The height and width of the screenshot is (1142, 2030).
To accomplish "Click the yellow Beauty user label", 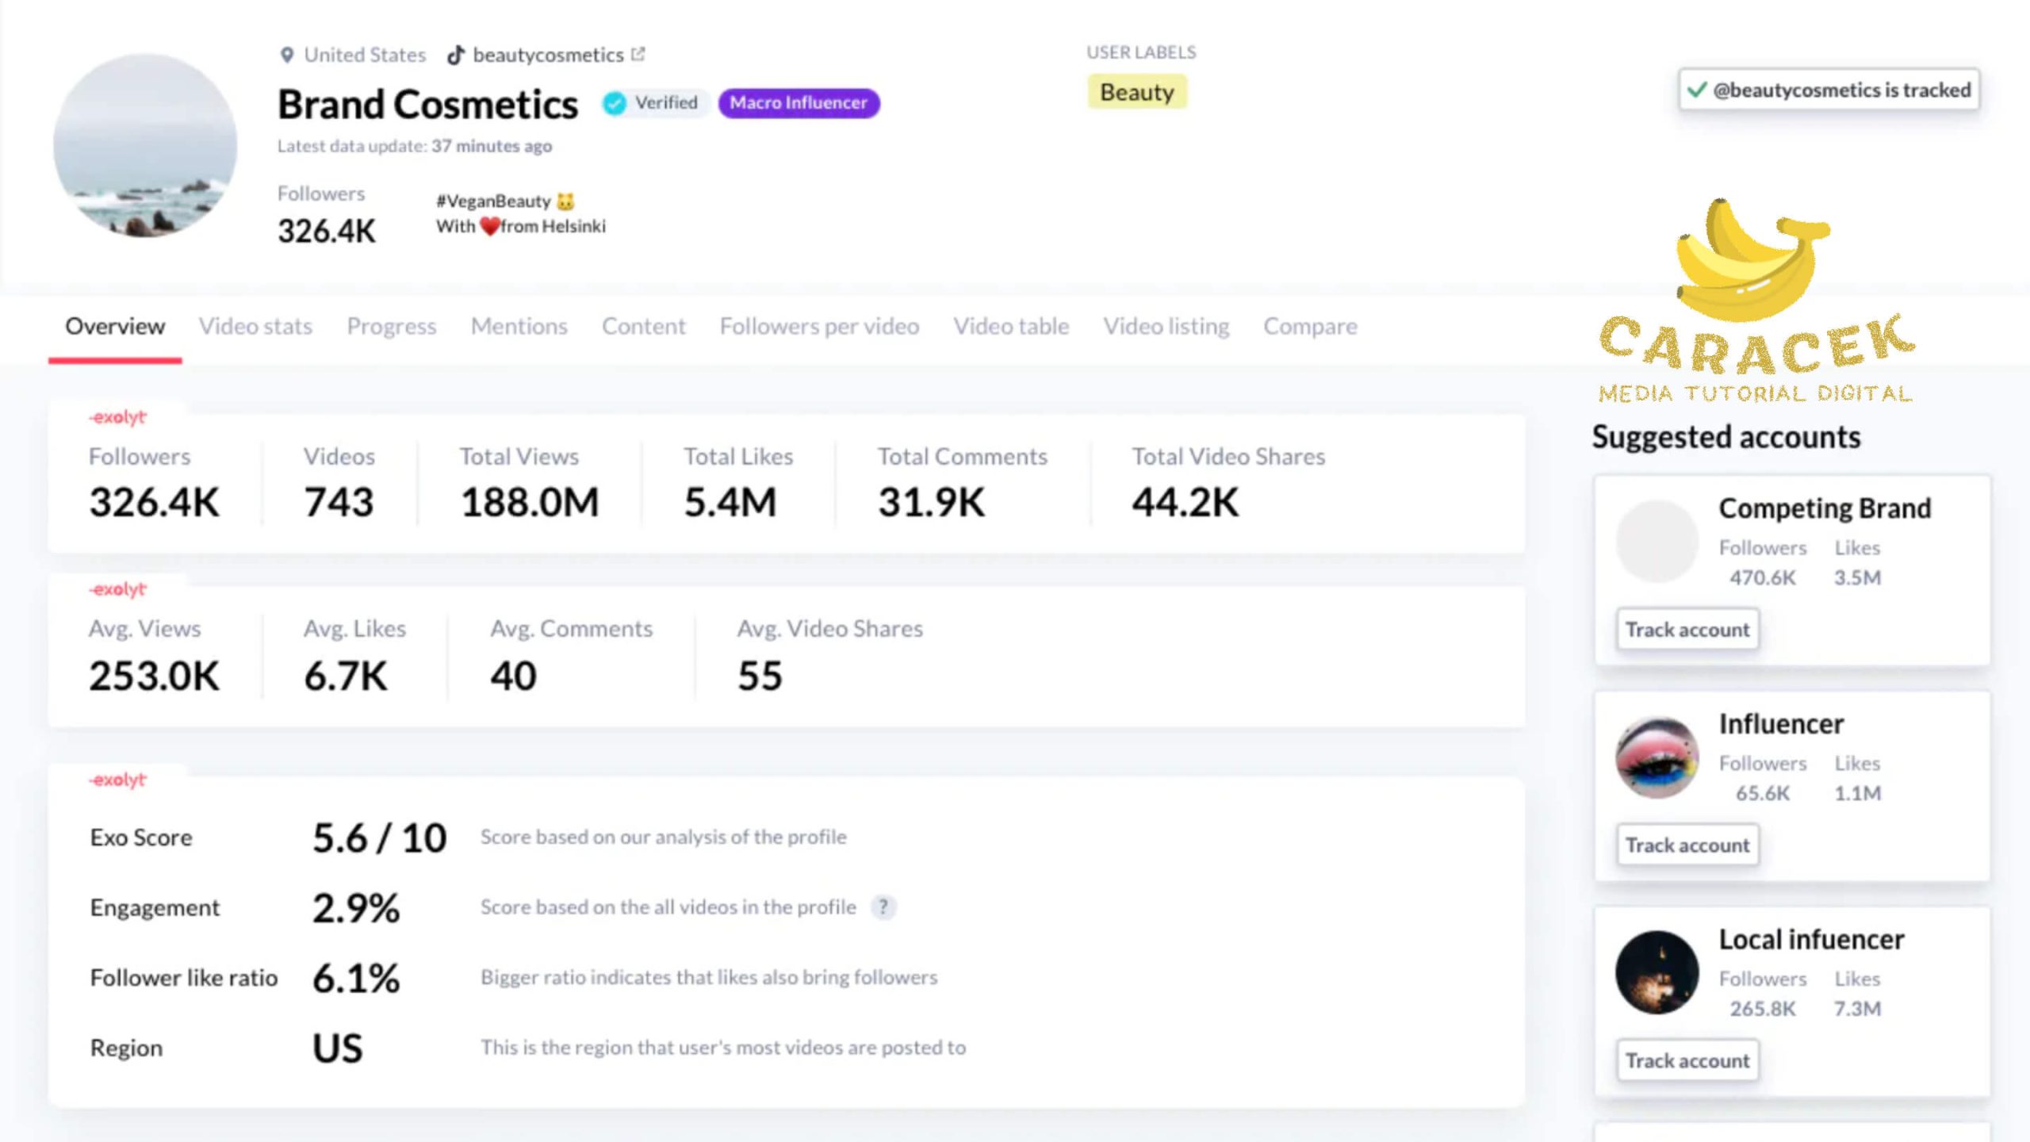I will 1136,92.
